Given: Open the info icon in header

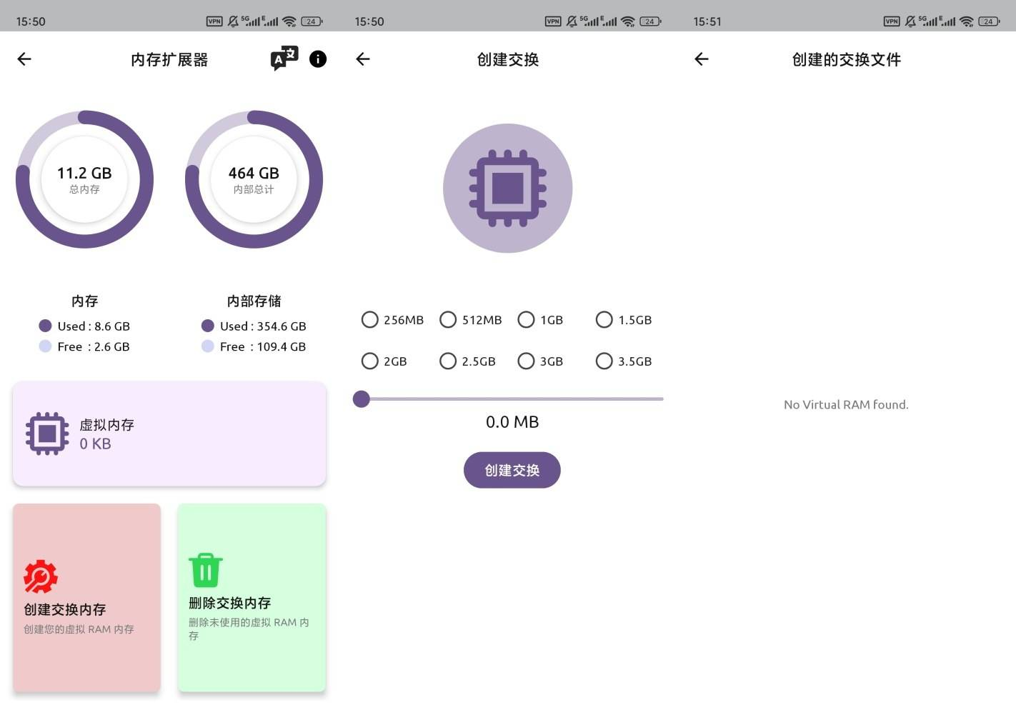Looking at the screenshot, I should click(318, 59).
